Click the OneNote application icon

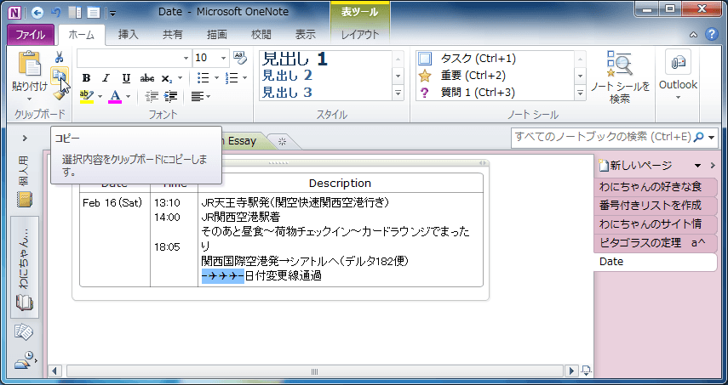coord(14,12)
